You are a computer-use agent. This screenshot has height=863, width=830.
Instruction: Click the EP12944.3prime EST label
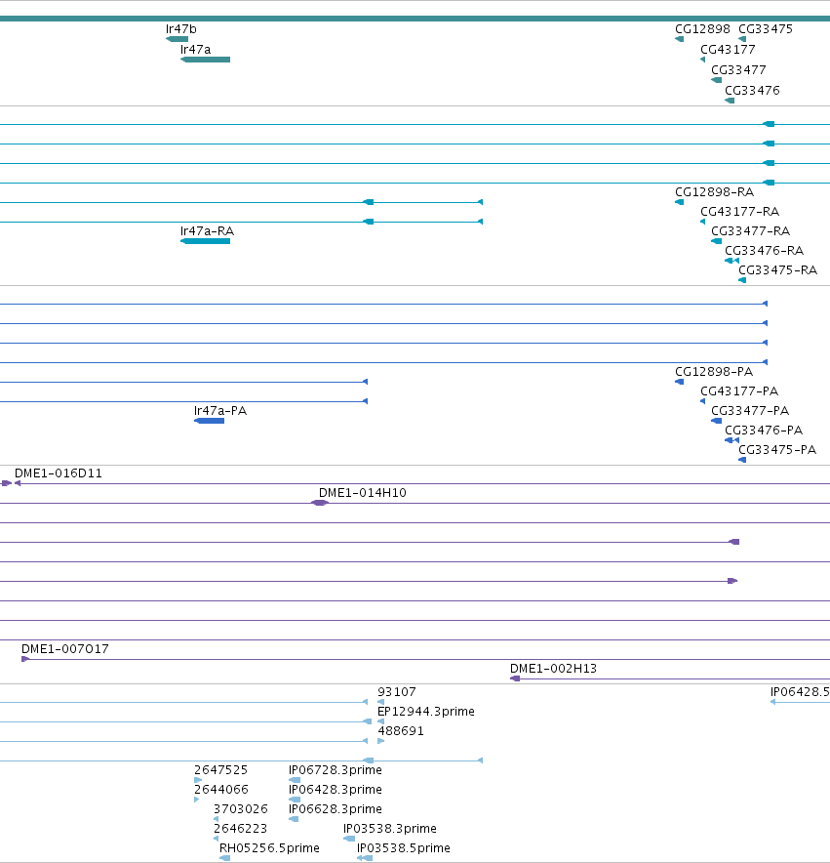point(425,712)
